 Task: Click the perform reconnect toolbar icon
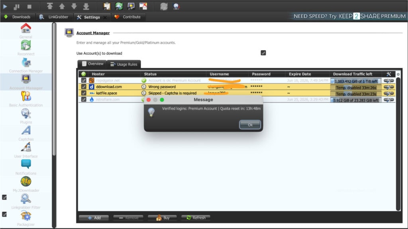[164, 6]
